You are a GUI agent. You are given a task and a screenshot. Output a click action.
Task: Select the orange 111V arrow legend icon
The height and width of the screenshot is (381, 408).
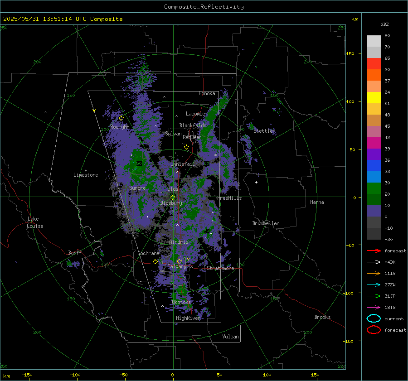374,273
